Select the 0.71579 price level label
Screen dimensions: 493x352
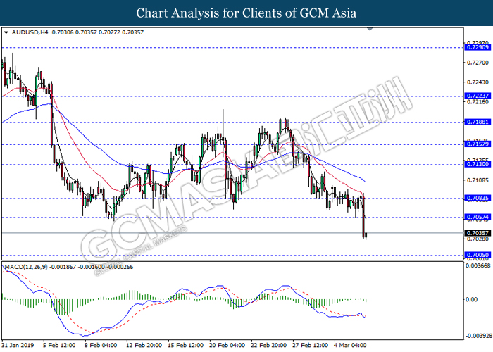pyautogui.click(x=478, y=144)
